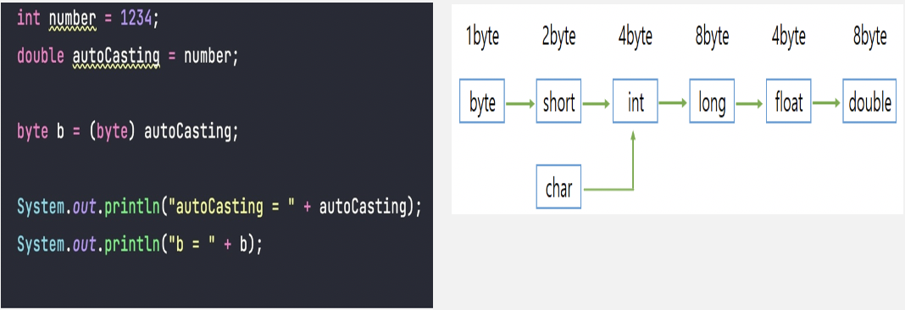Click the number literal 1234 in code
Viewport: 905px width, 310px height.
coord(136,19)
